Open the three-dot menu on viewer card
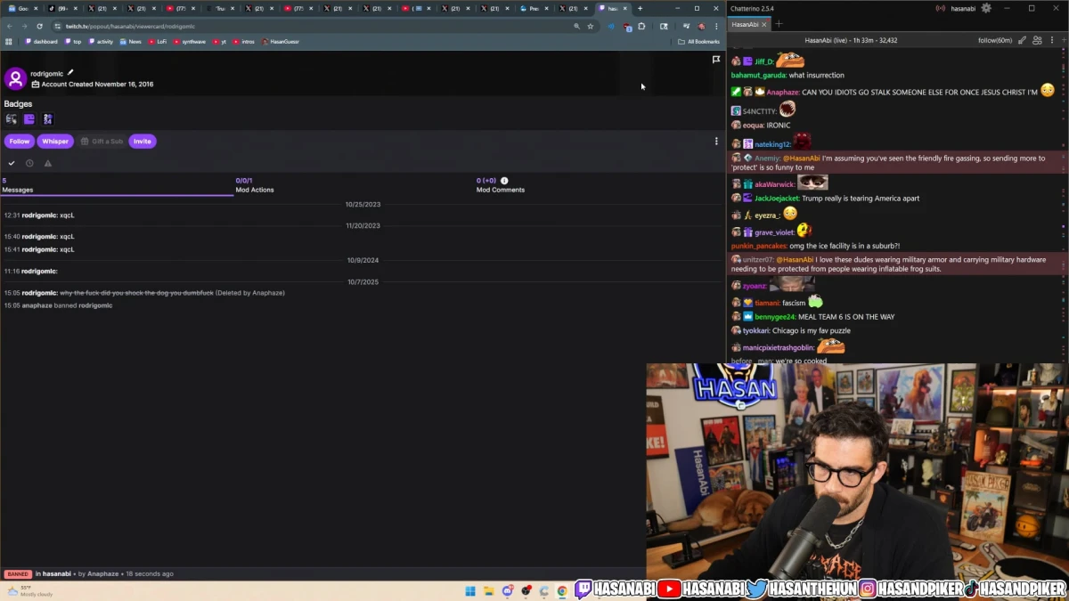 (x=715, y=141)
